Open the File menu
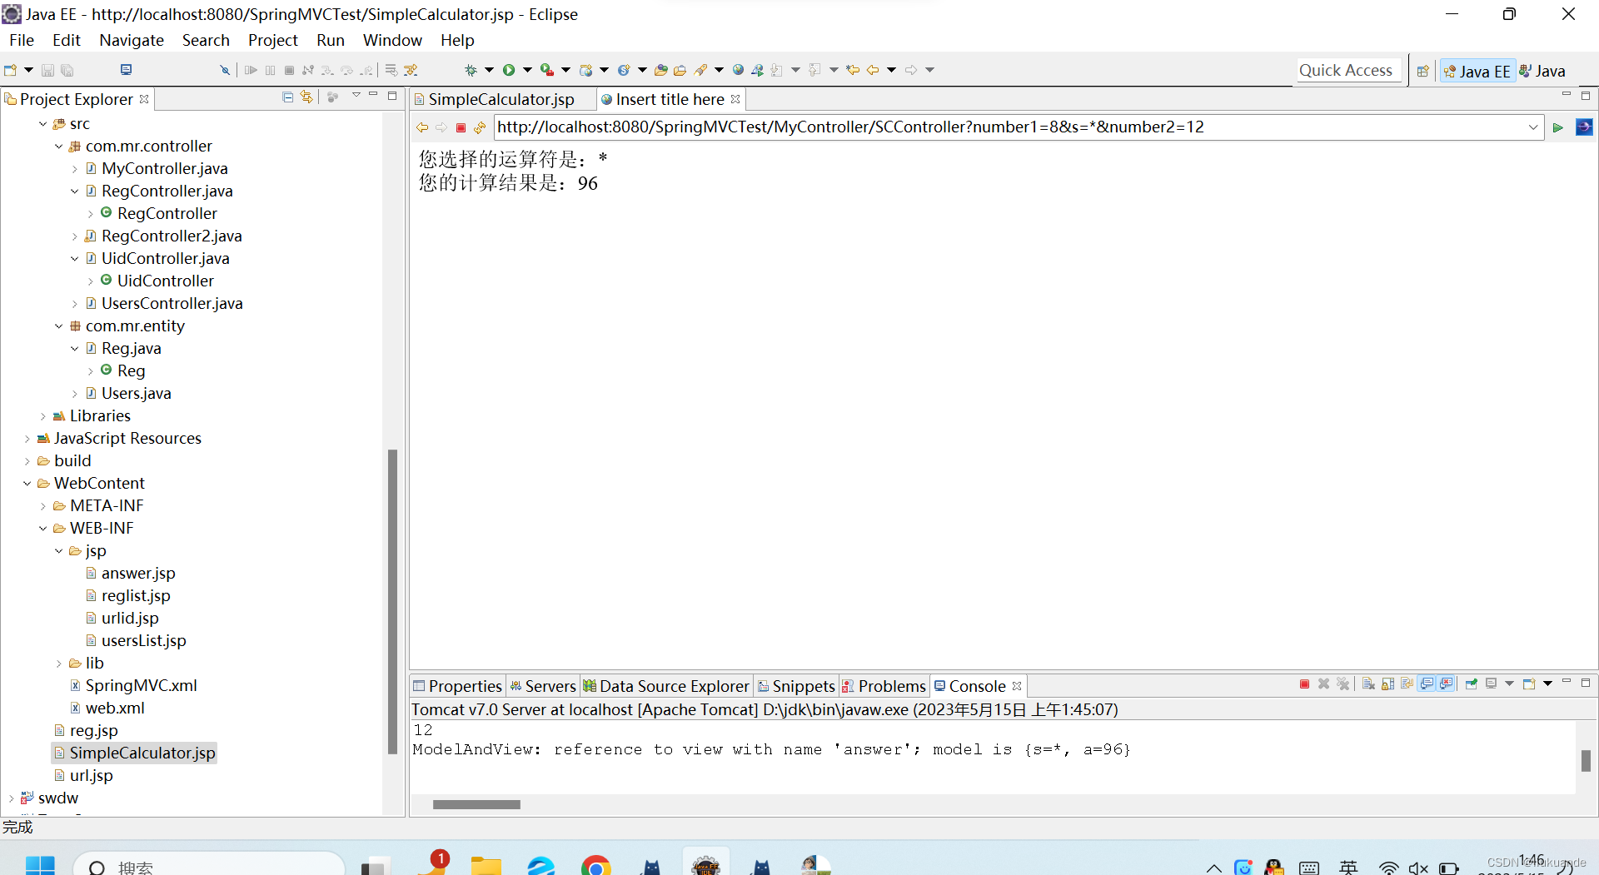 coord(22,40)
